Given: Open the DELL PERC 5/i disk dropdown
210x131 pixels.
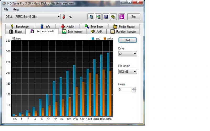Looking at the screenshot, I should (x=33, y=17).
